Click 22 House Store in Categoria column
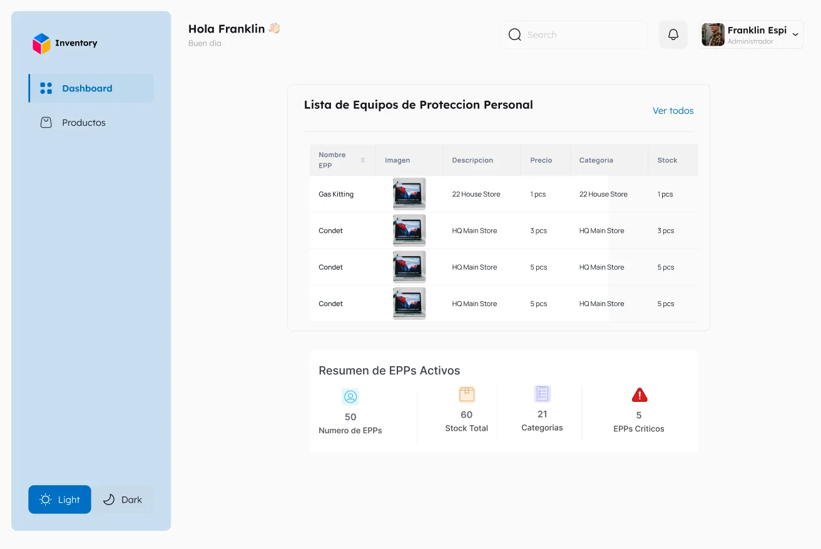This screenshot has width=821, height=549. [x=603, y=194]
